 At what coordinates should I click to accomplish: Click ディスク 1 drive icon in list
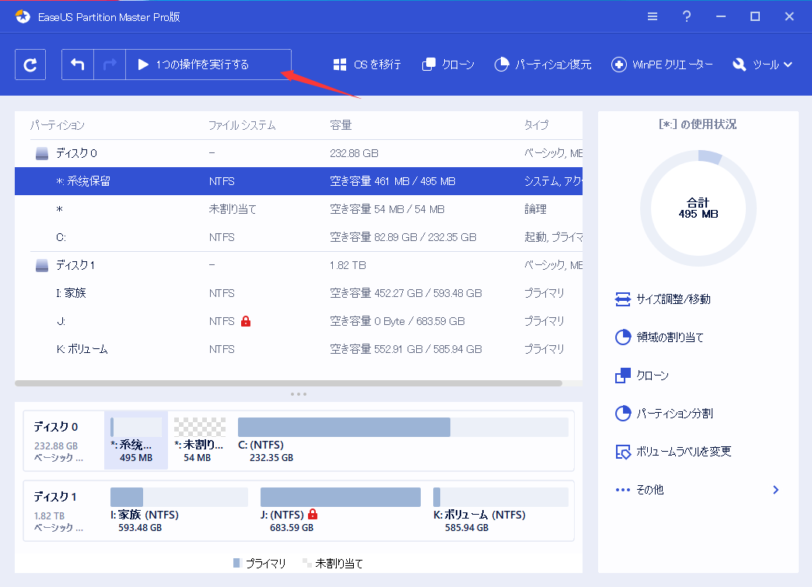(x=42, y=265)
